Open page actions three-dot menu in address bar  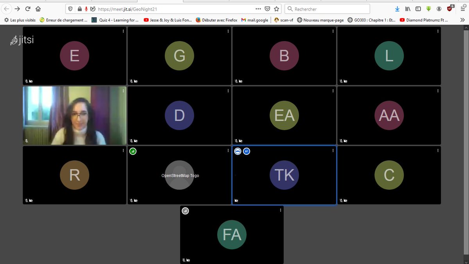[258, 9]
